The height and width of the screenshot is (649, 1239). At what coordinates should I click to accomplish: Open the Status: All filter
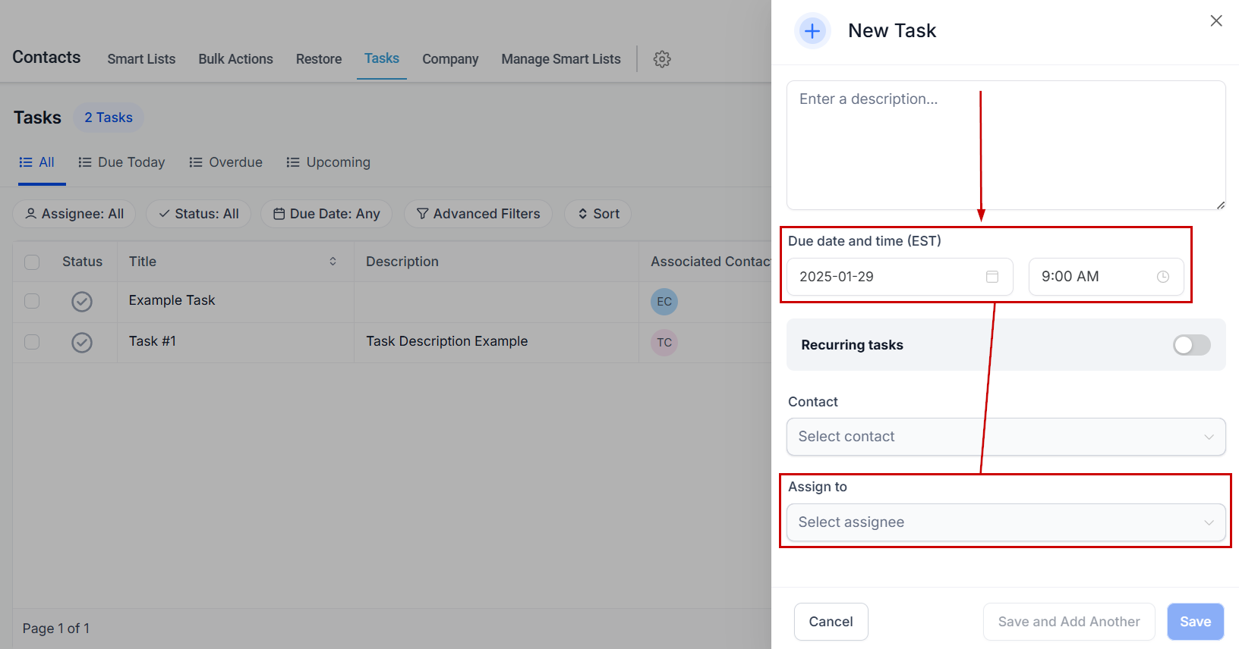198,214
